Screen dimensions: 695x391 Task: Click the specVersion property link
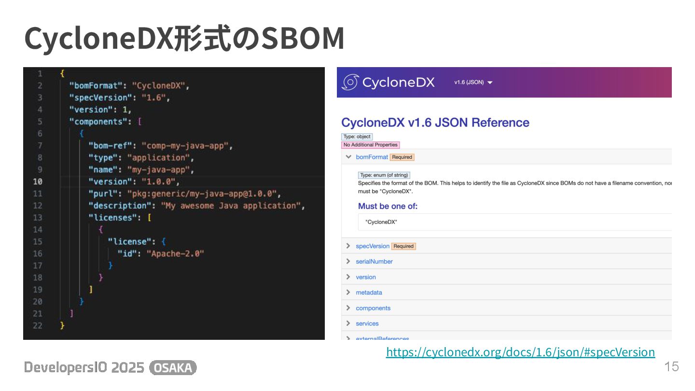coord(373,246)
